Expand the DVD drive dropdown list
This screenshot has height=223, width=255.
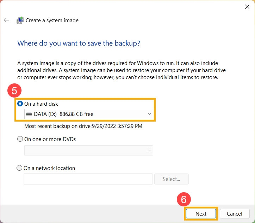pyautogui.click(x=88, y=150)
